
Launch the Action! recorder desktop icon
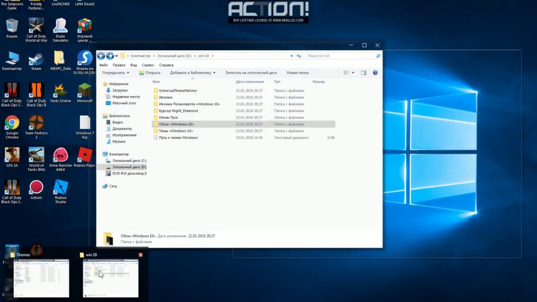(36, 190)
